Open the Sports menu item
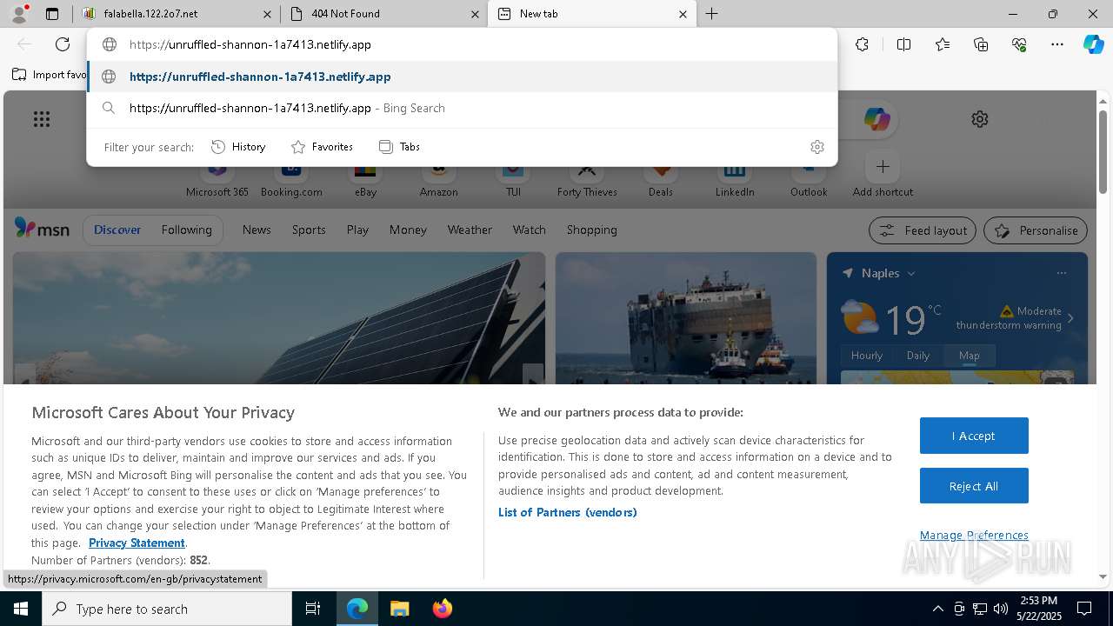Screen dimensions: 1113x626 pos(309,230)
